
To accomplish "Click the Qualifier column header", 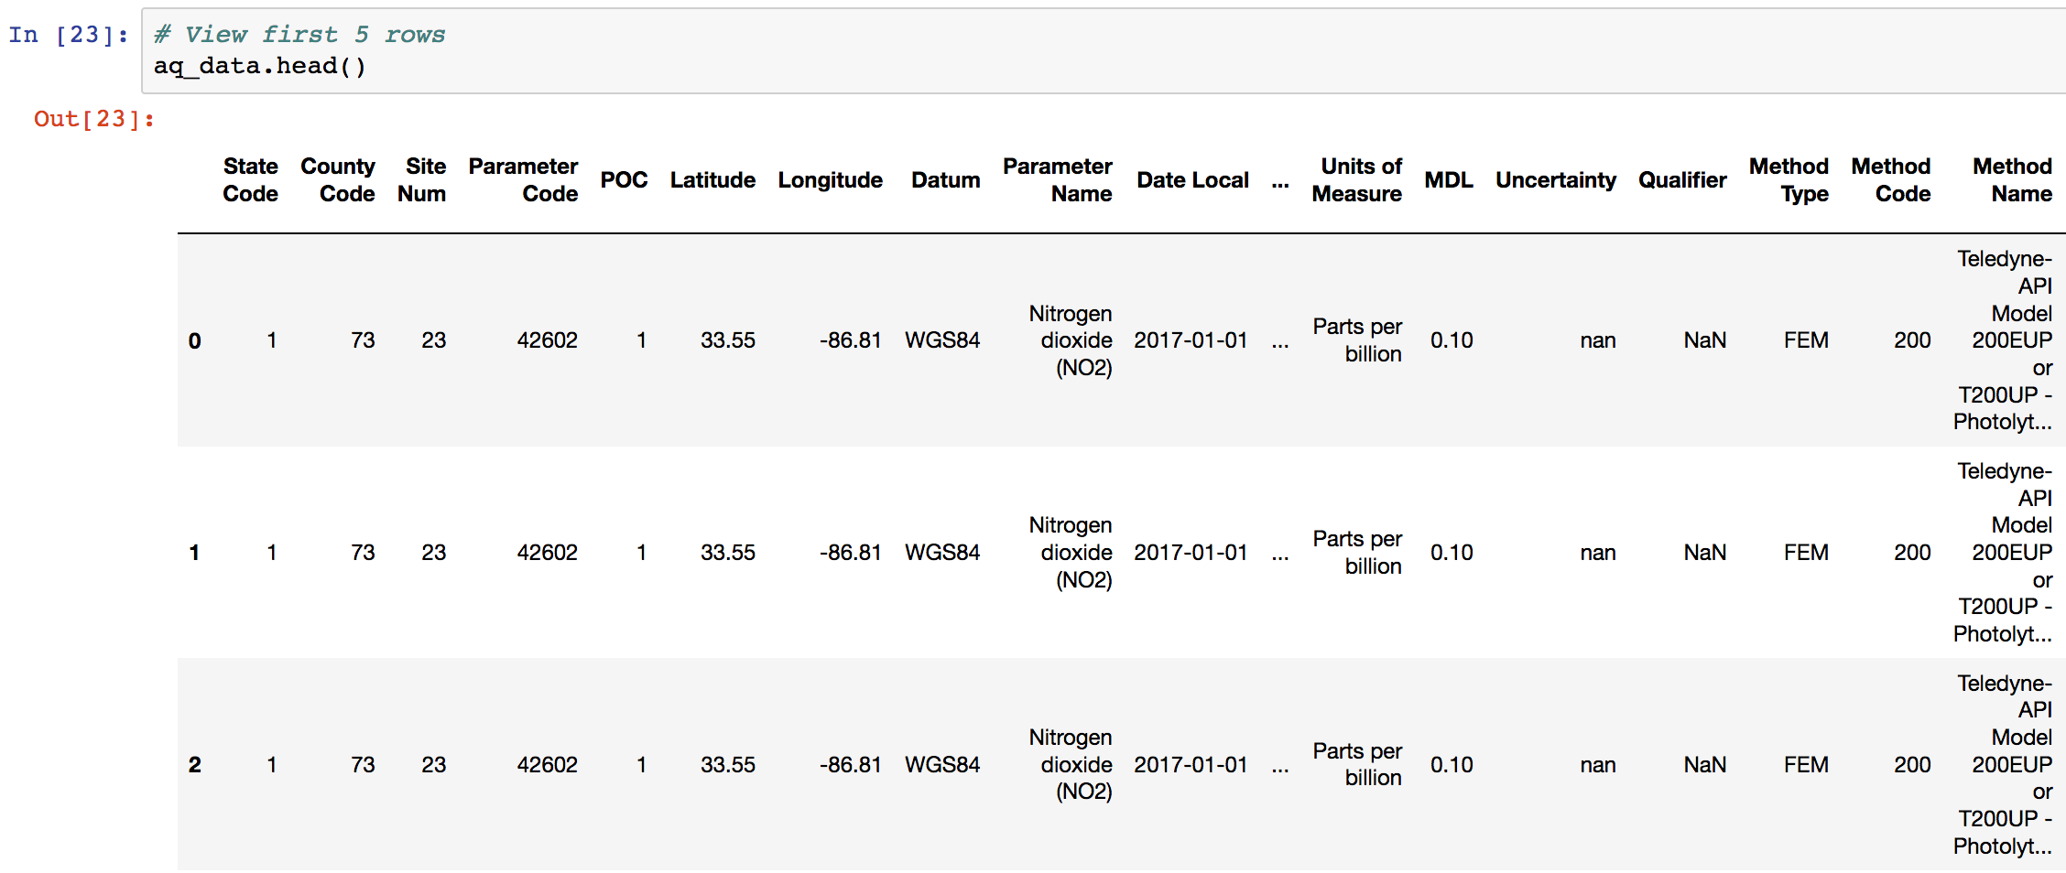I will [1682, 180].
